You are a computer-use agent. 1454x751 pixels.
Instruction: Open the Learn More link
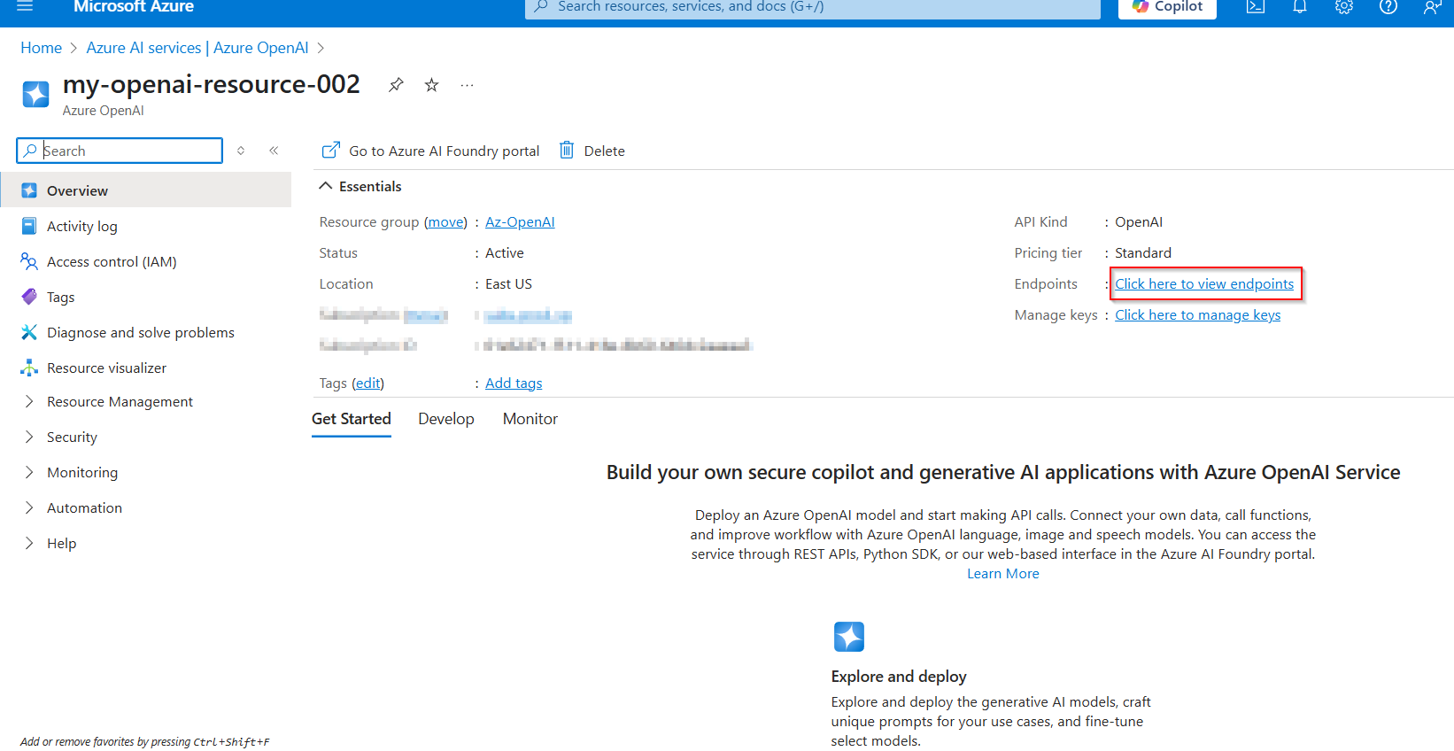click(1003, 574)
